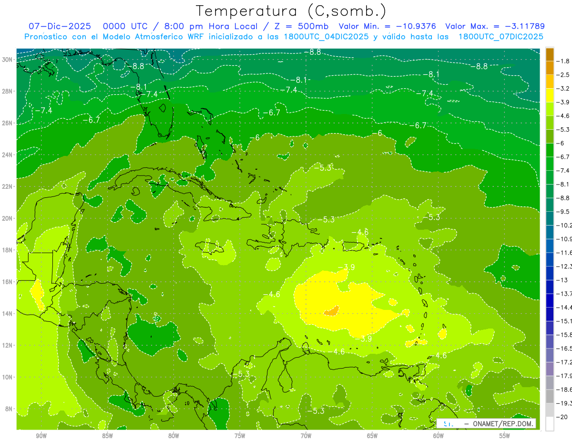Click the '-17.9' legend label

point(565,376)
